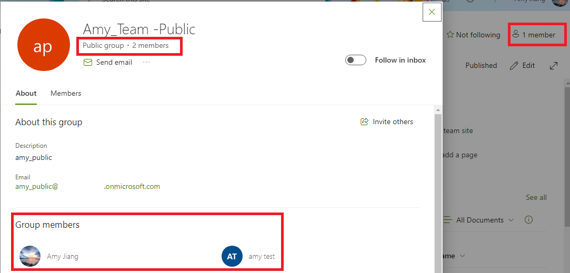
Task: Click the panel scrollbar up arrow
Action: 438,109
